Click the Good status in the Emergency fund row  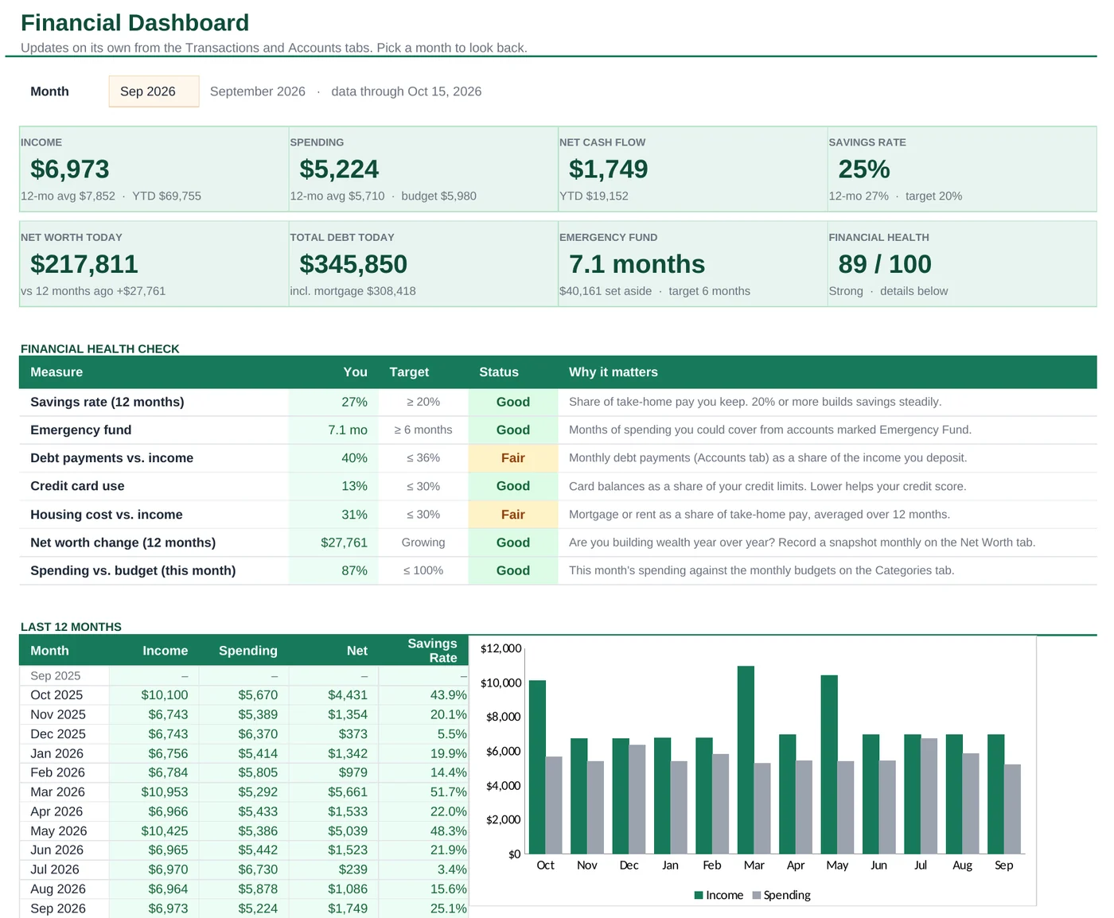click(513, 430)
